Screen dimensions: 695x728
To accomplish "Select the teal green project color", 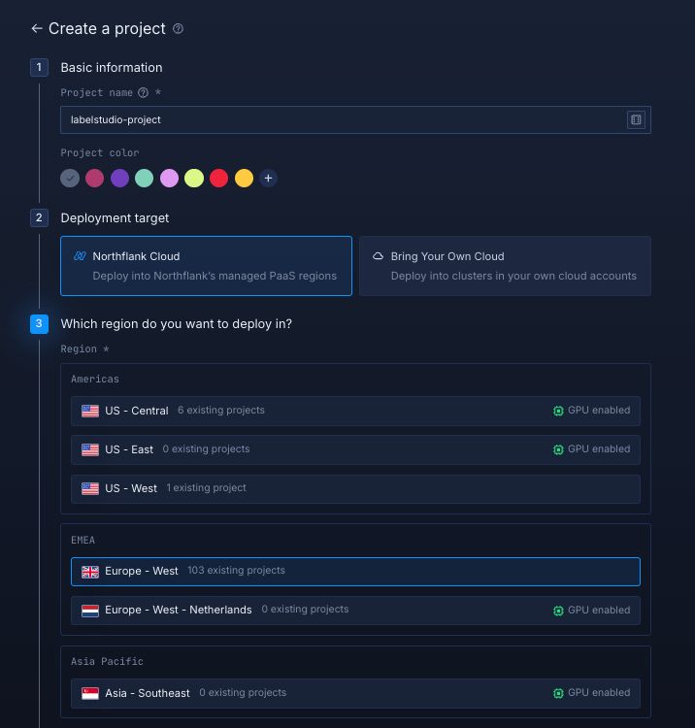I will [x=144, y=179].
